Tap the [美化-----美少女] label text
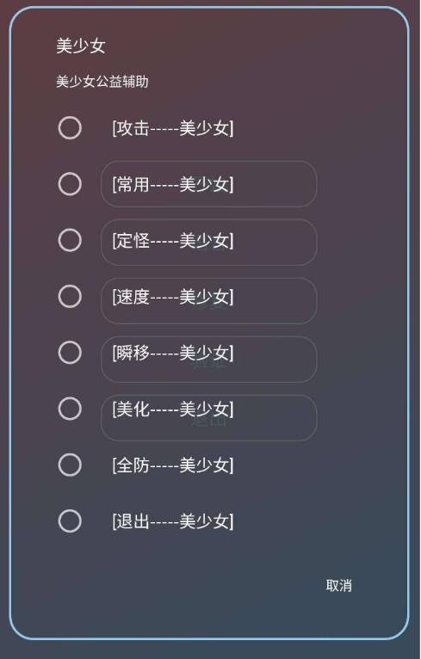 click(173, 410)
